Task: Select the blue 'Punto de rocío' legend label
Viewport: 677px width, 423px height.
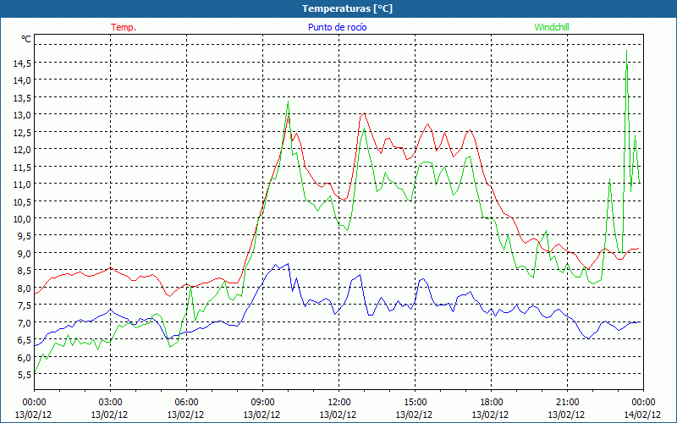Action: coord(338,27)
